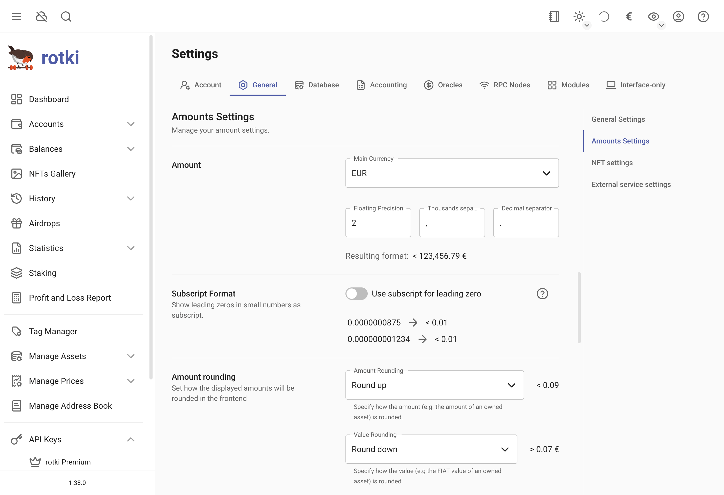Open NFTs Gallery from sidebar
This screenshot has width=724, height=495.
[74, 173]
